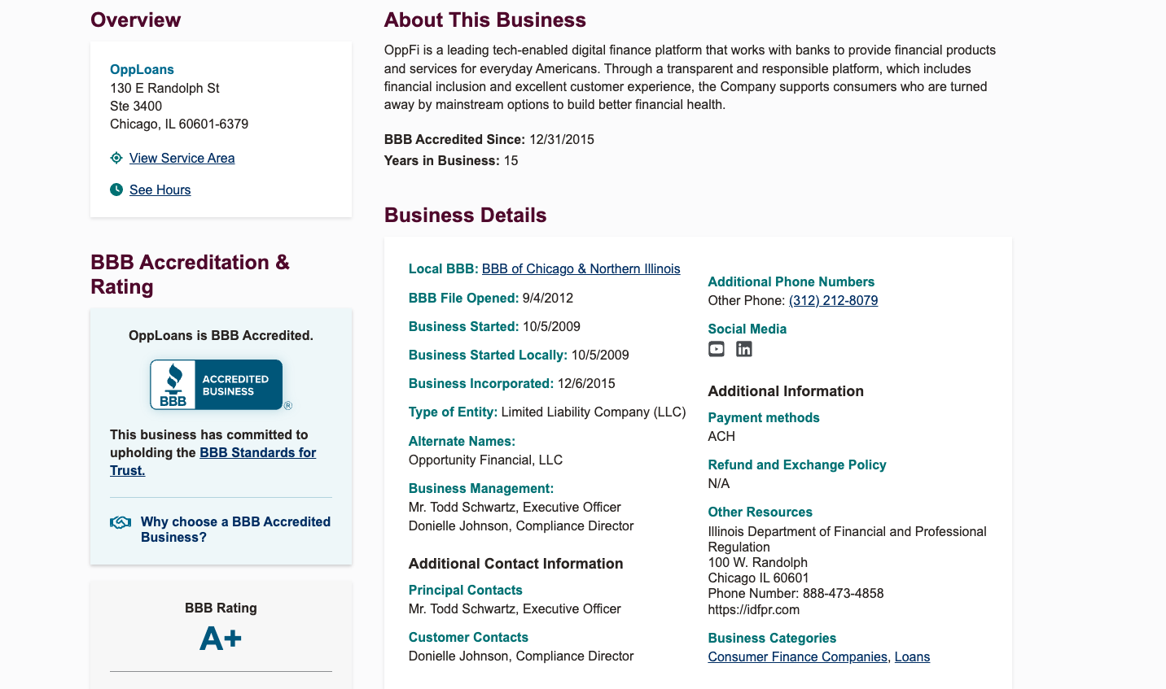The width and height of the screenshot is (1166, 689).
Task: Click the BBB Accreditation & Rating heading
Action: (189, 274)
